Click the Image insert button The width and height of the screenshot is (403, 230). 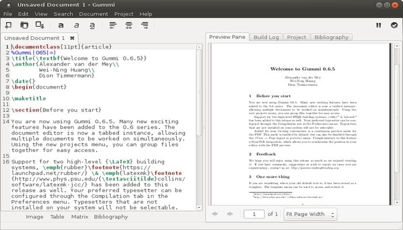pyautogui.click(x=35, y=217)
